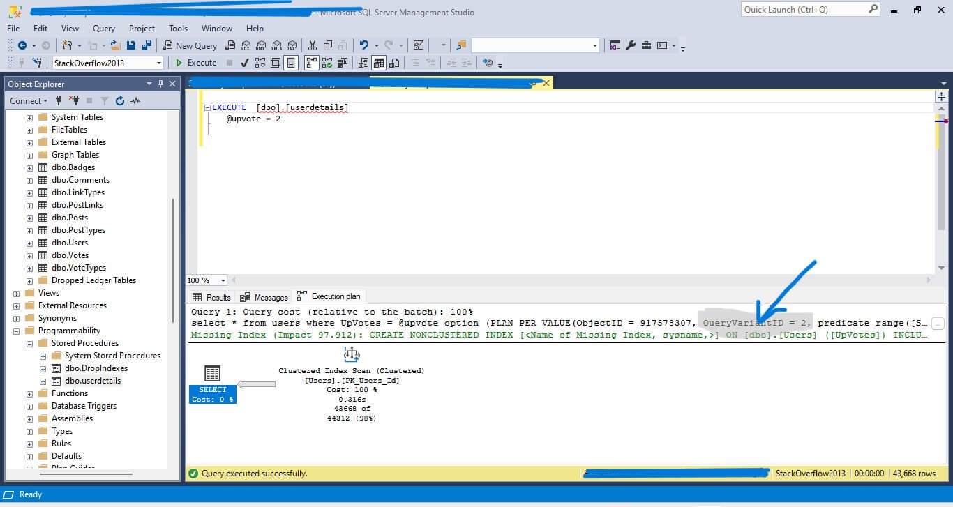
Task: Click the Clustered Index Scan operator icon
Action: (x=352, y=354)
